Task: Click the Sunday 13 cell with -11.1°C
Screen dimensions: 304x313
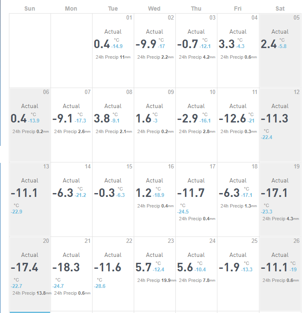Action: pos(30,199)
